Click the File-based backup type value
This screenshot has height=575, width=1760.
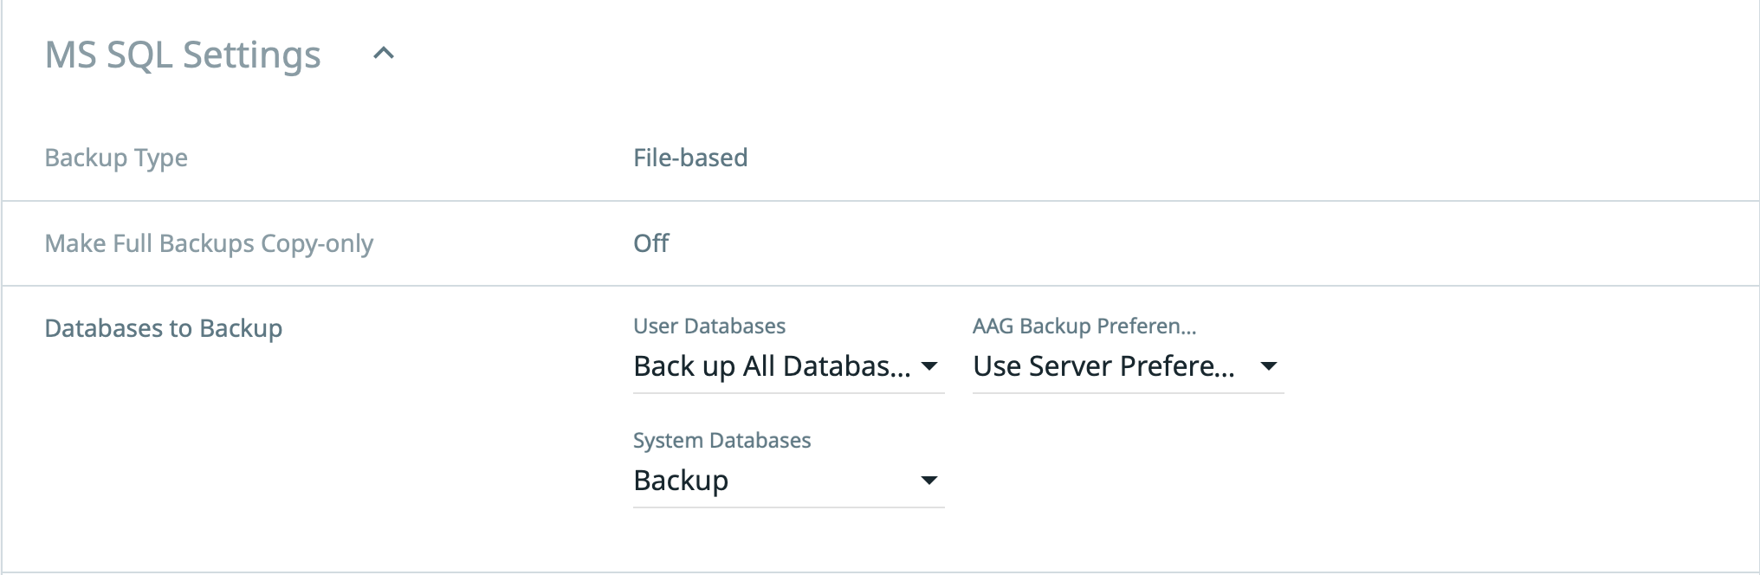pyautogui.click(x=690, y=158)
